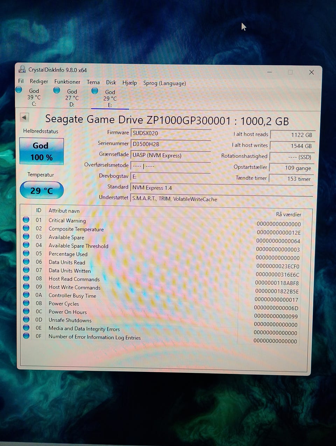
Task: Click status icon for Data Units Written
Action: [x=26, y=270]
